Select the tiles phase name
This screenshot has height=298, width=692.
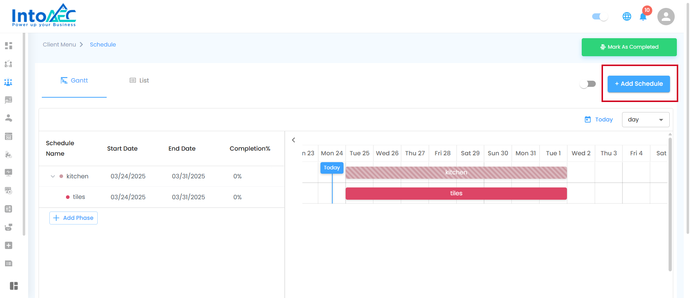point(79,197)
